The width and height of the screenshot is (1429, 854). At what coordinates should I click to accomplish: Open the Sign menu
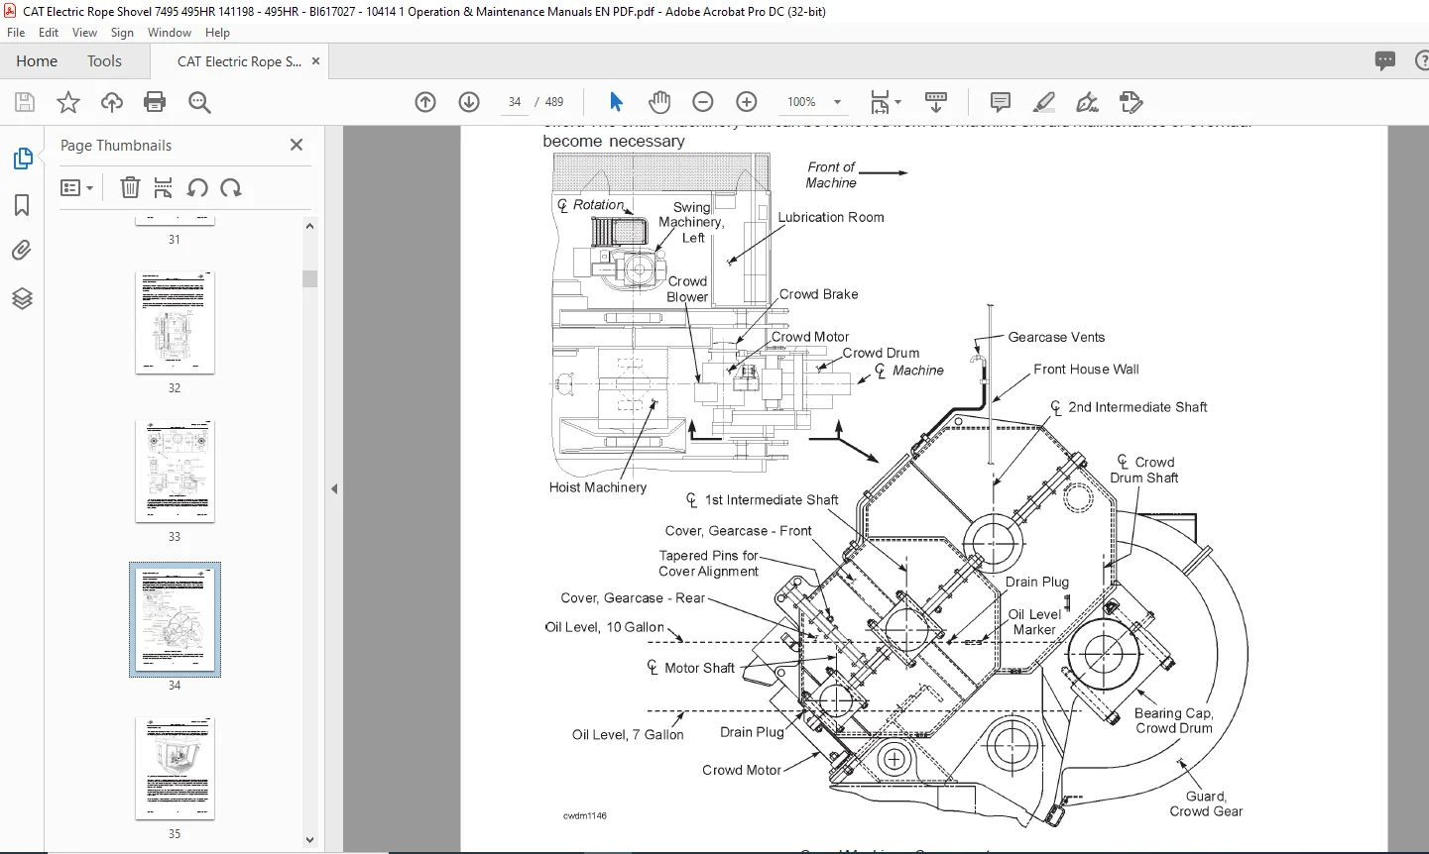[x=122, y=33]
